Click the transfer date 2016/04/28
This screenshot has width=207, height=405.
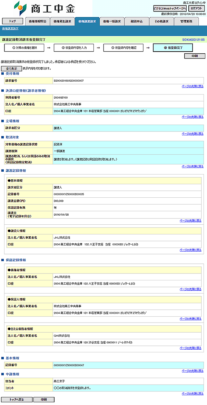tap(61, 214)
